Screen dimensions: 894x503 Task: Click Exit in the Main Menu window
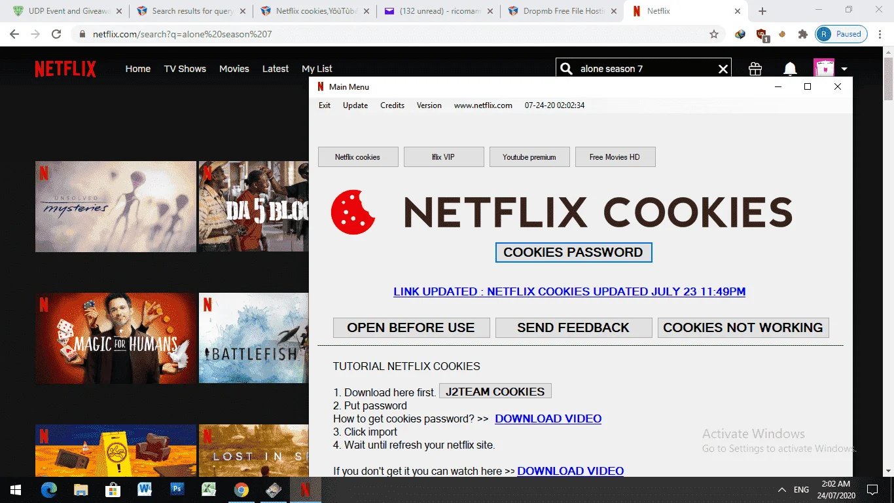325,105
